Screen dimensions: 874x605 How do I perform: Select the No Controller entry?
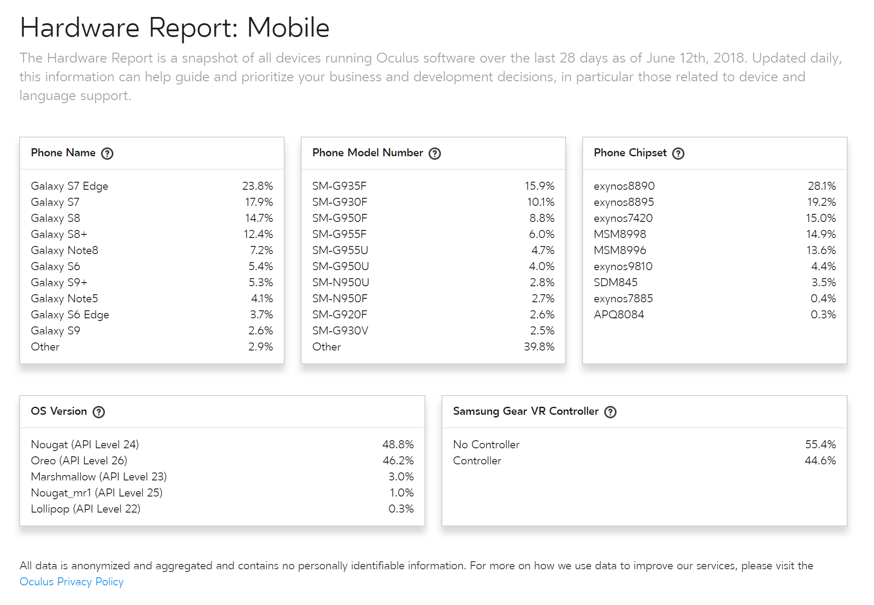coord(486,445)
